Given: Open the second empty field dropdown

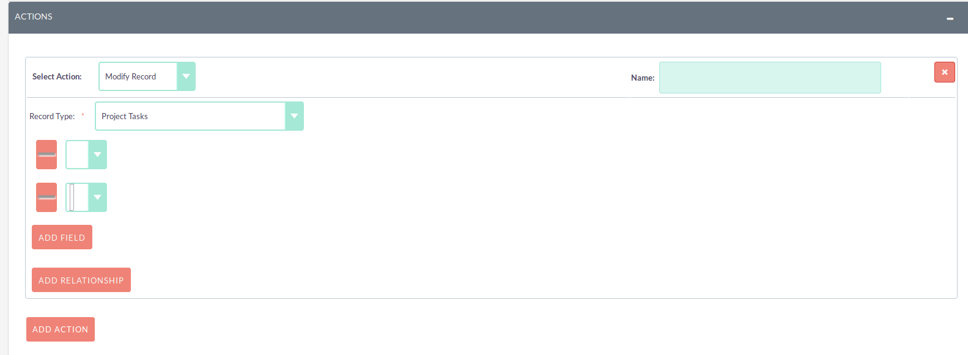Looking at the screenshot, I should [86, 197].
